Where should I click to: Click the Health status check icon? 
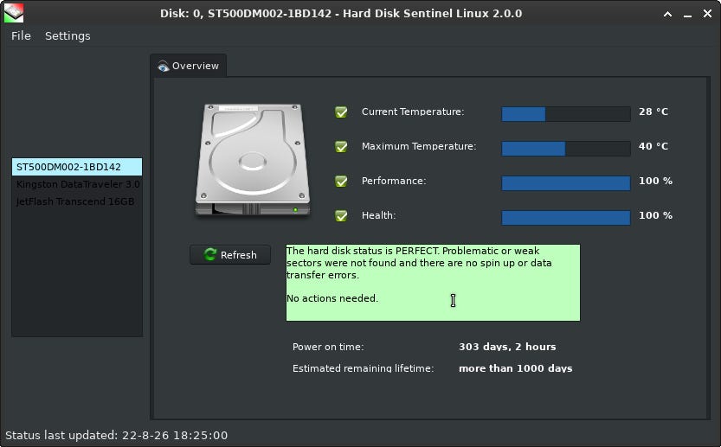pos(341,215)
